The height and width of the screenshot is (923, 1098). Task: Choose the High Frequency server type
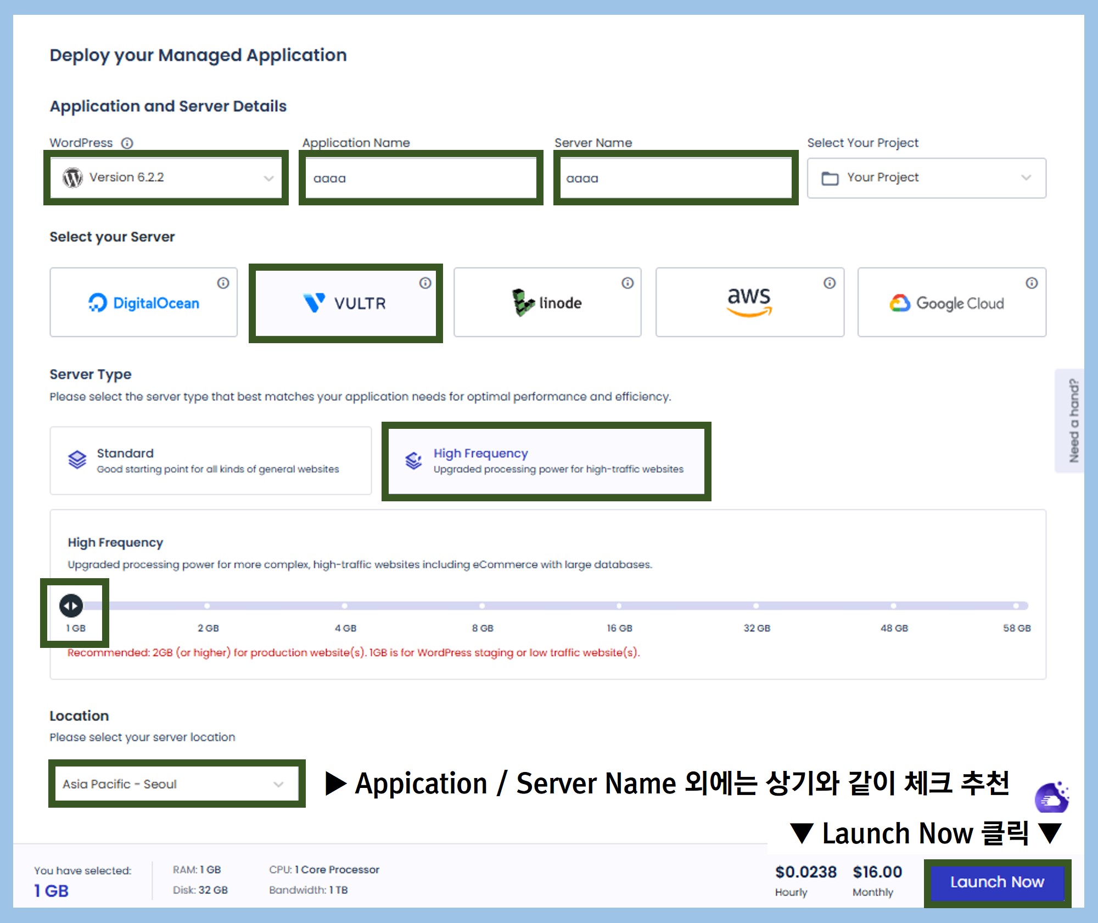tap(546, 461)
